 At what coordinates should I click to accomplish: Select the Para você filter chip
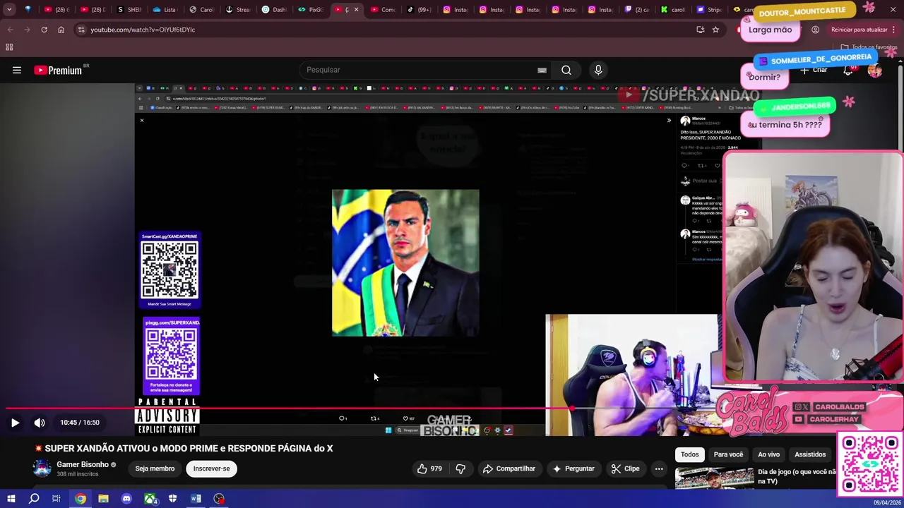(x=728, y=454)
